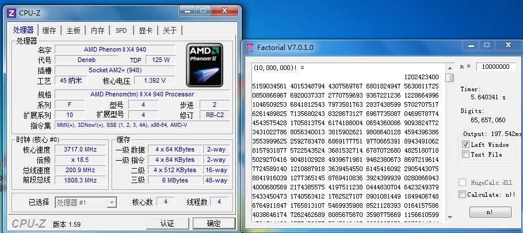
Task: Click the 3717.0 MHz core speed
Action: pos(80,149)
